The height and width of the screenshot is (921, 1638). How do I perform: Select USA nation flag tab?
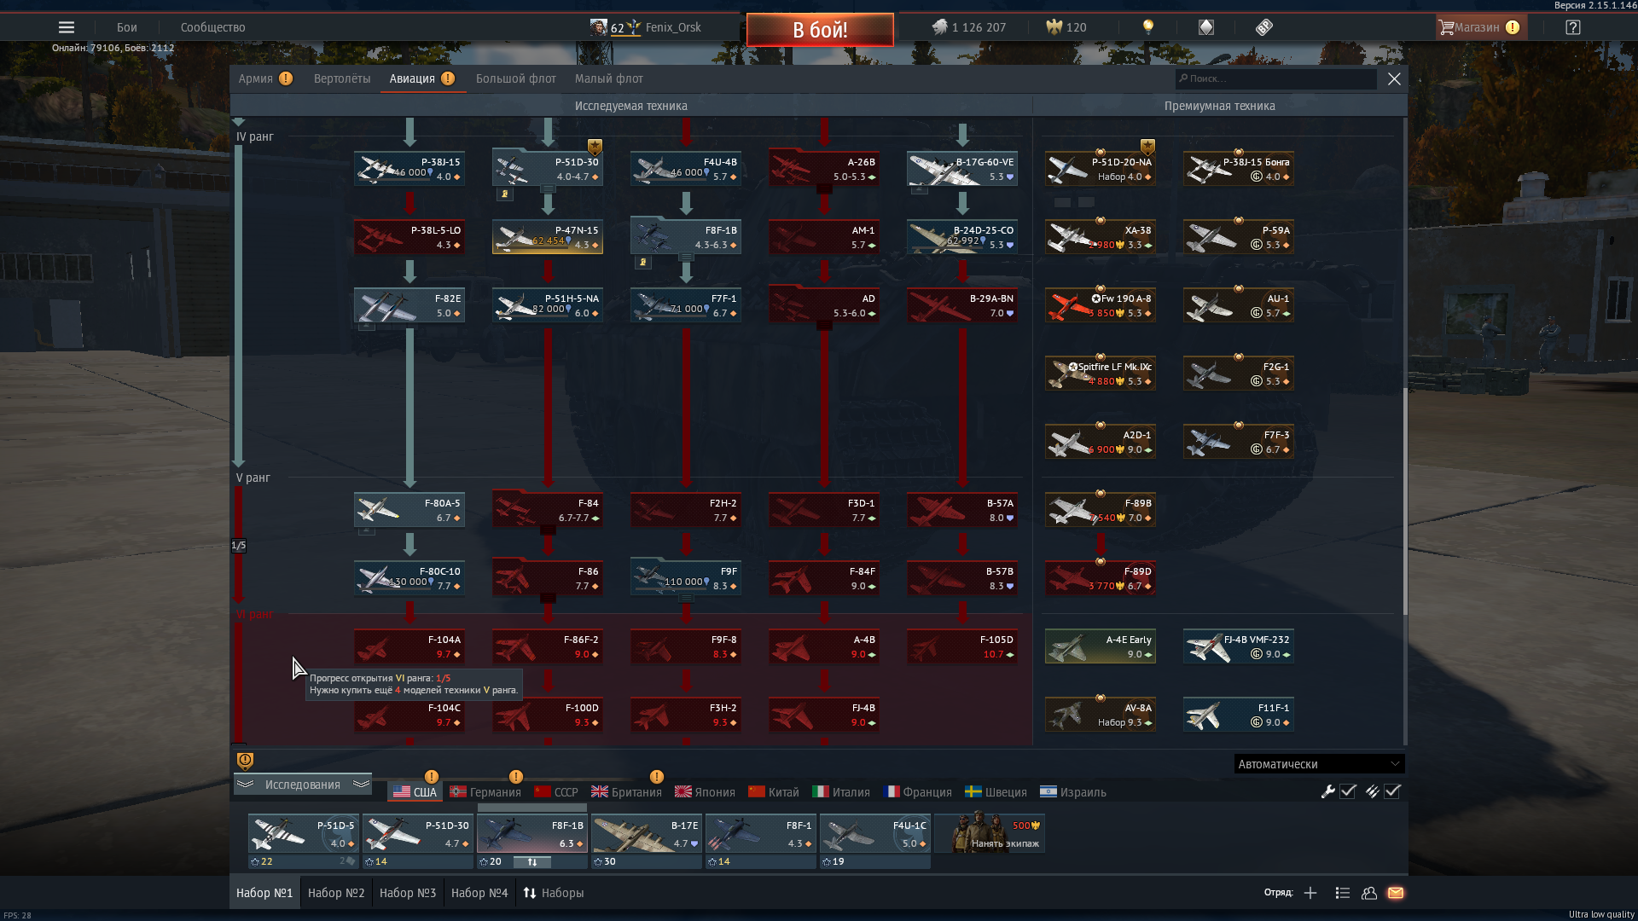point(415,792)
